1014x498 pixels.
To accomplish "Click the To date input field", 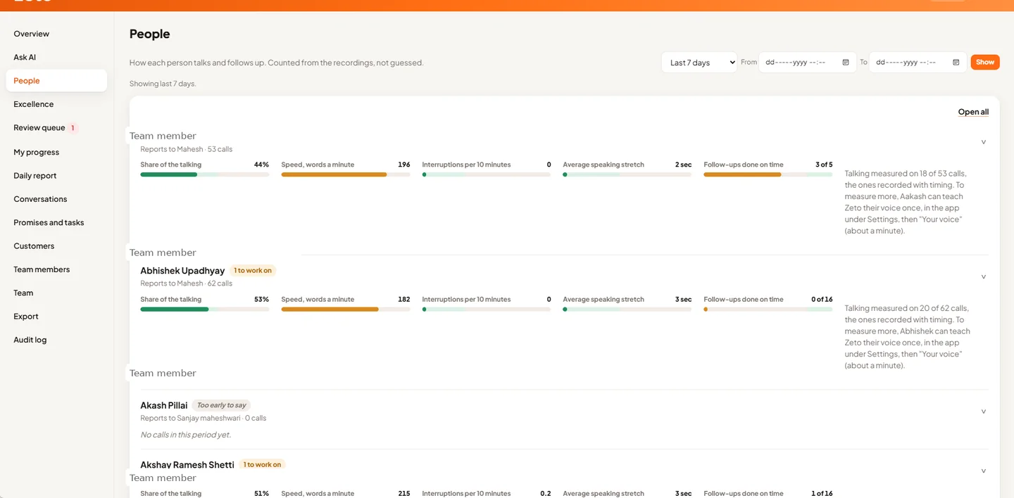I will coord(918,63).
